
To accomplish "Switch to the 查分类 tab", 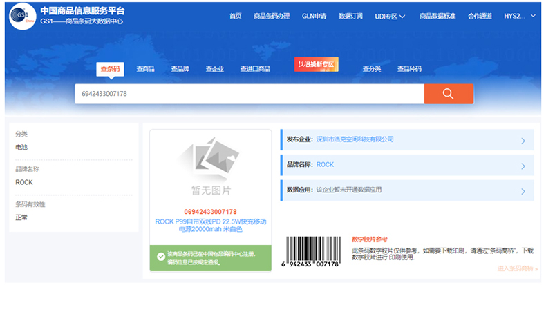I will pos(372,69).
